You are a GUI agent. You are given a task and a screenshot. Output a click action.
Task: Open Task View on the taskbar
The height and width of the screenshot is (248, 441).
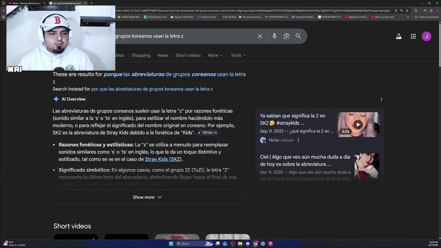(218, 244)
